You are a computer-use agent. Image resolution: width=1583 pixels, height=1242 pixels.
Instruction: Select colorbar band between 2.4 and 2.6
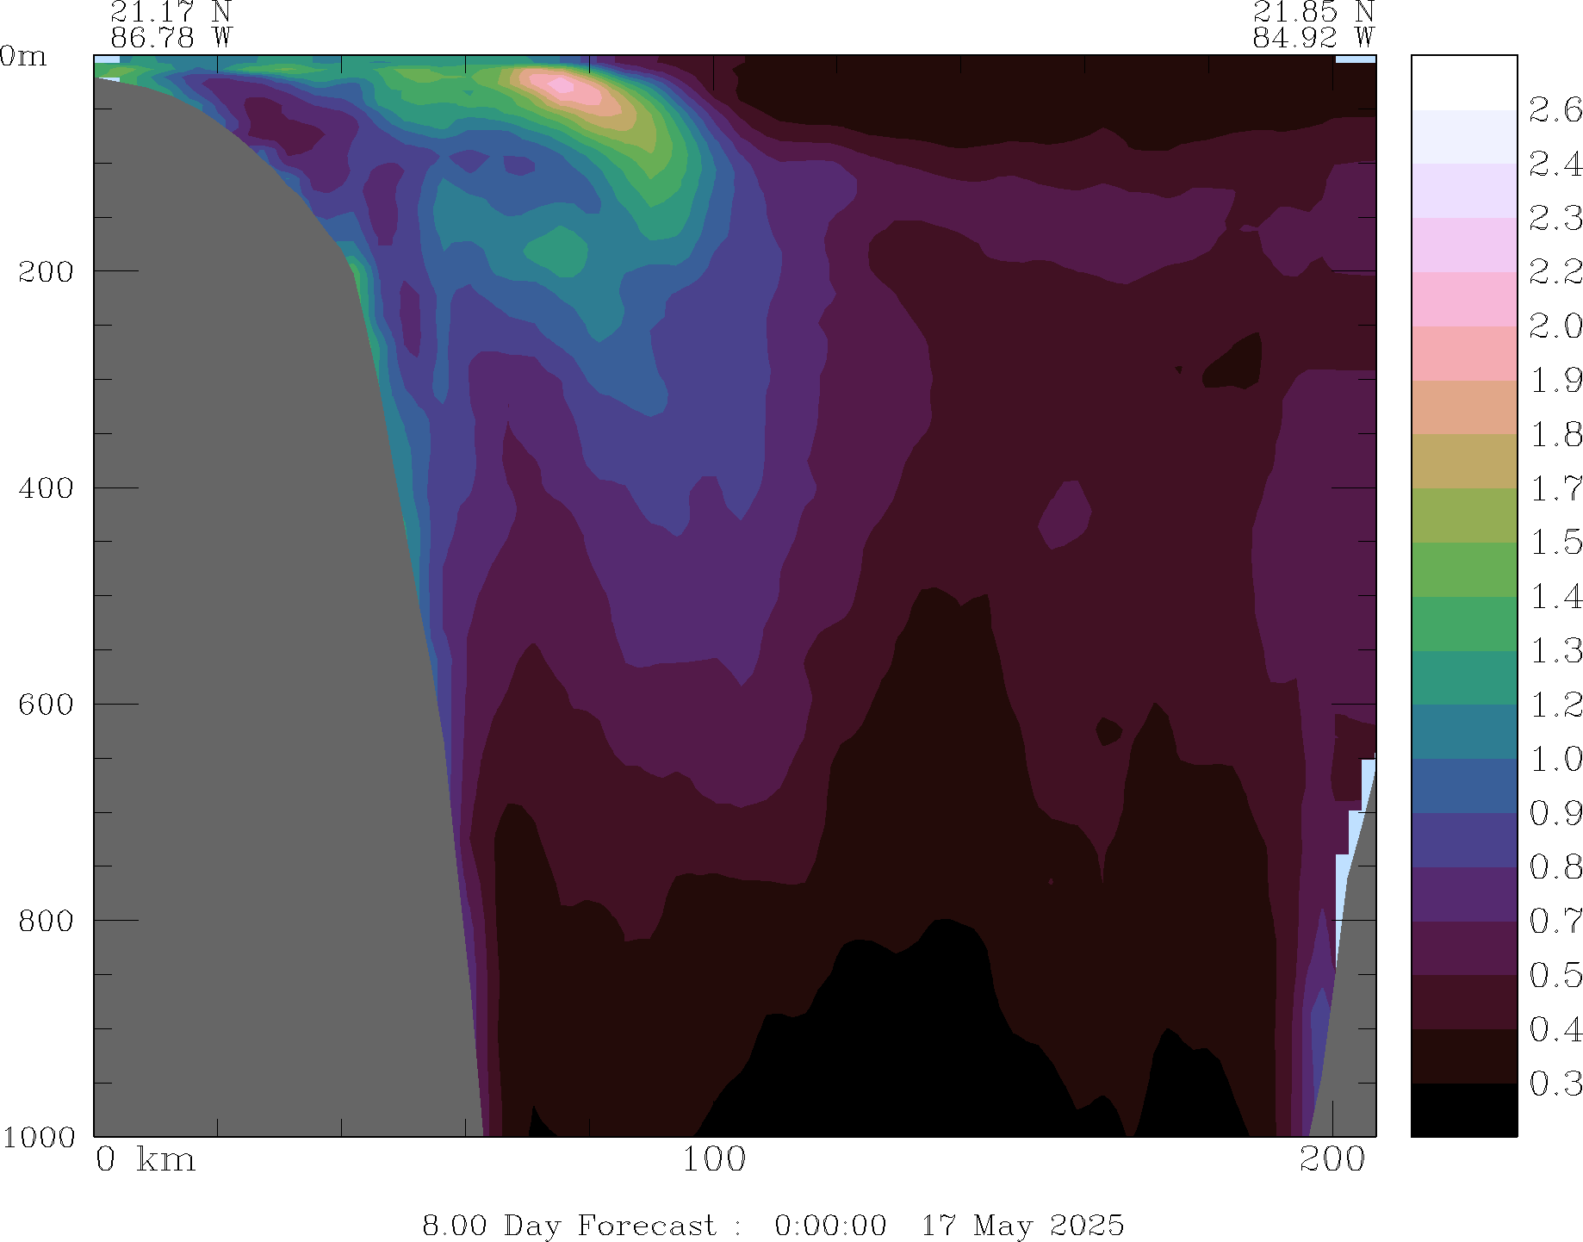click(x=1463, y=137)
